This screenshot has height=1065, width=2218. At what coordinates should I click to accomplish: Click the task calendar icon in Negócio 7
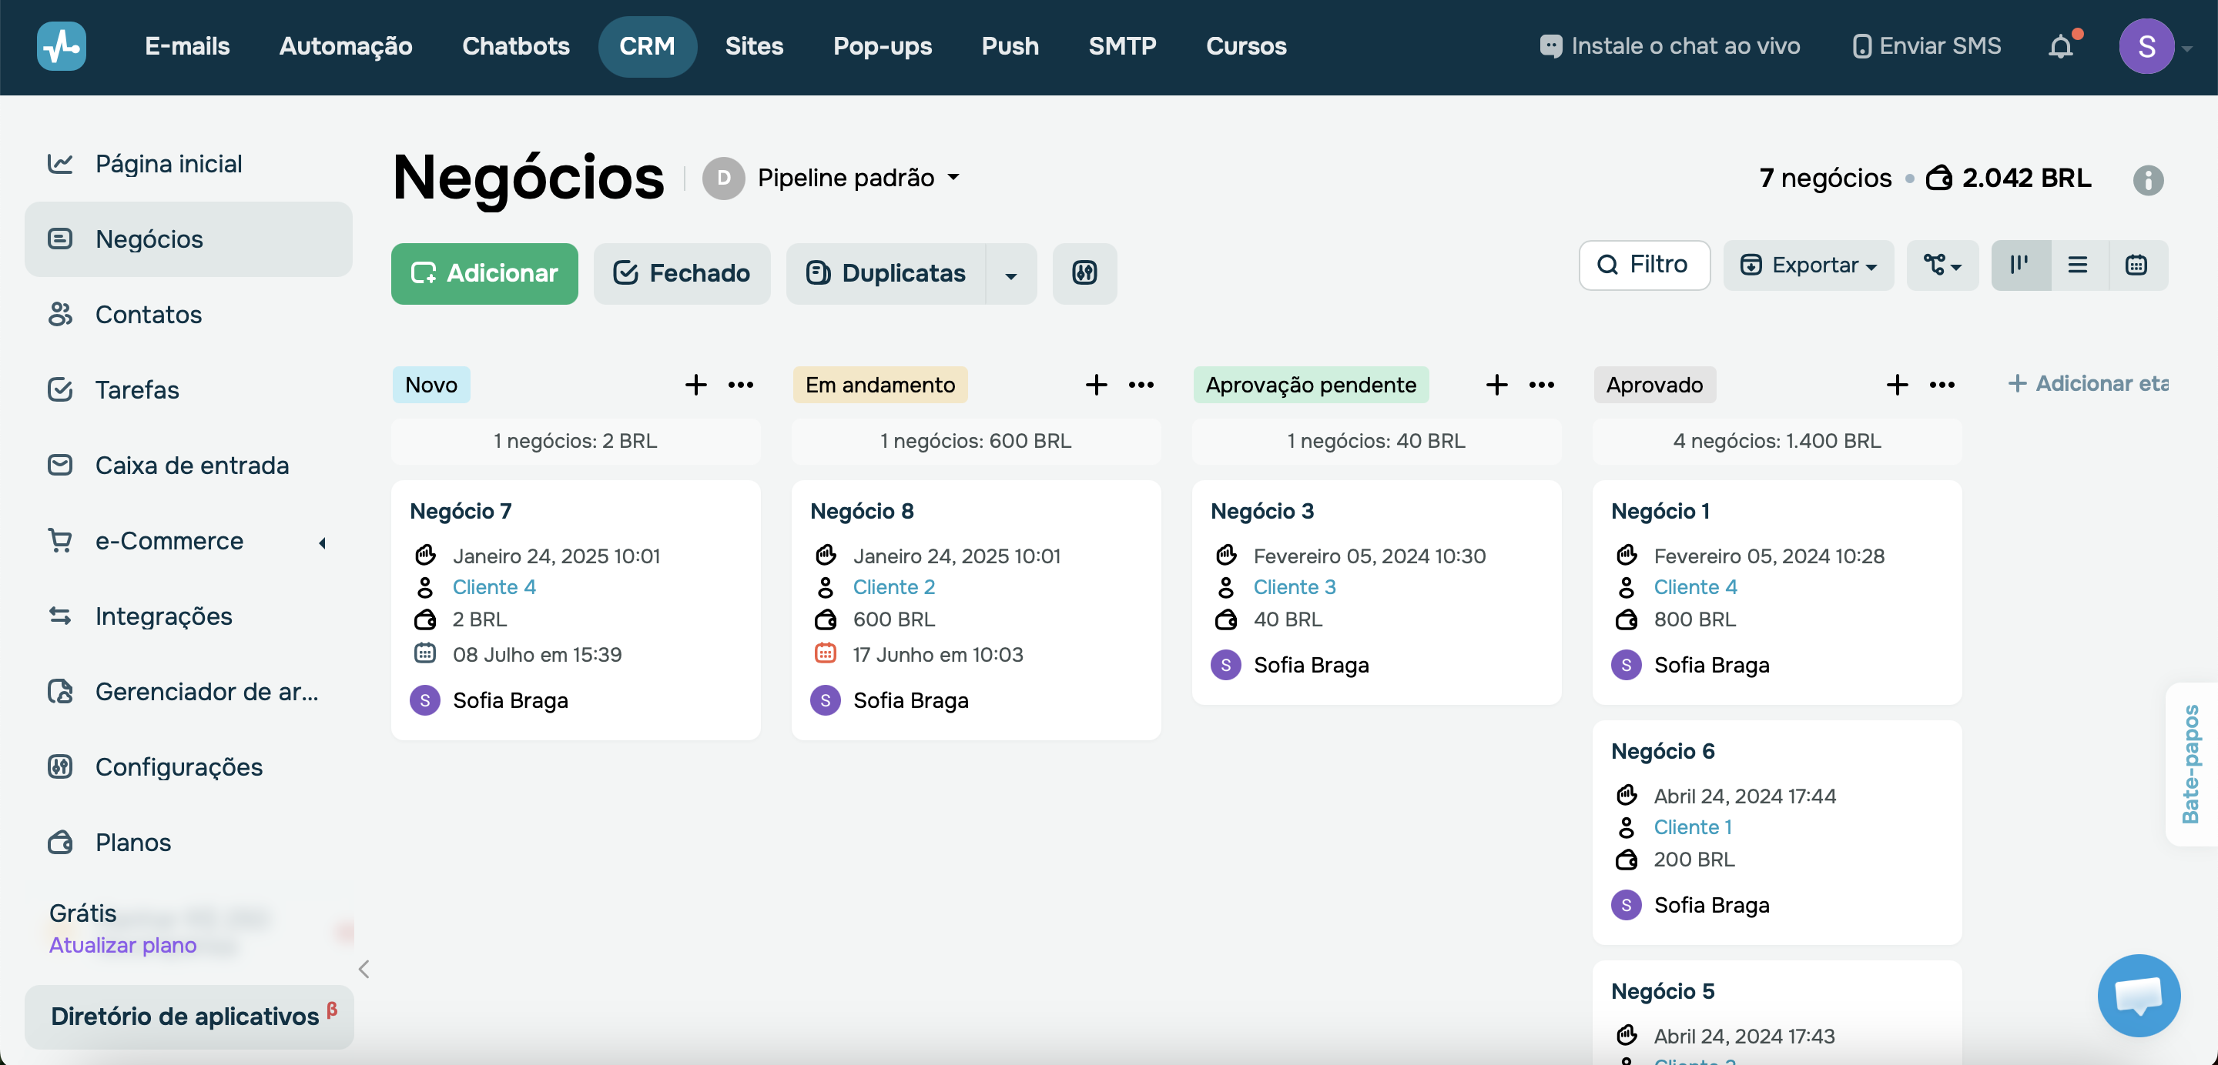tap(424, 654)
